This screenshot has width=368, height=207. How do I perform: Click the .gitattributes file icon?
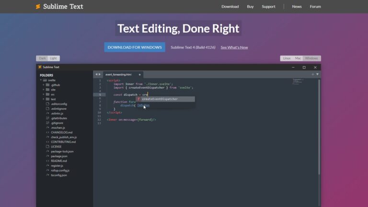pos(47,118)
